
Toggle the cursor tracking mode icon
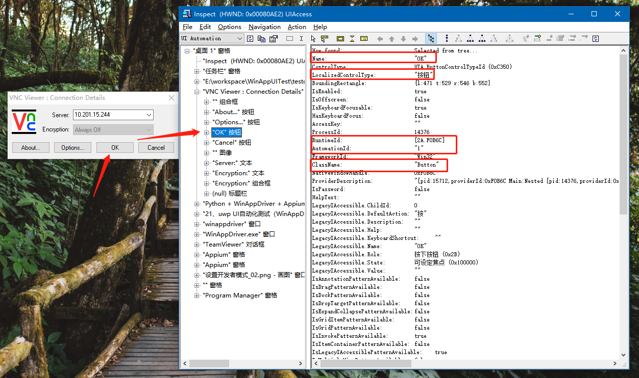pos(314,38)
